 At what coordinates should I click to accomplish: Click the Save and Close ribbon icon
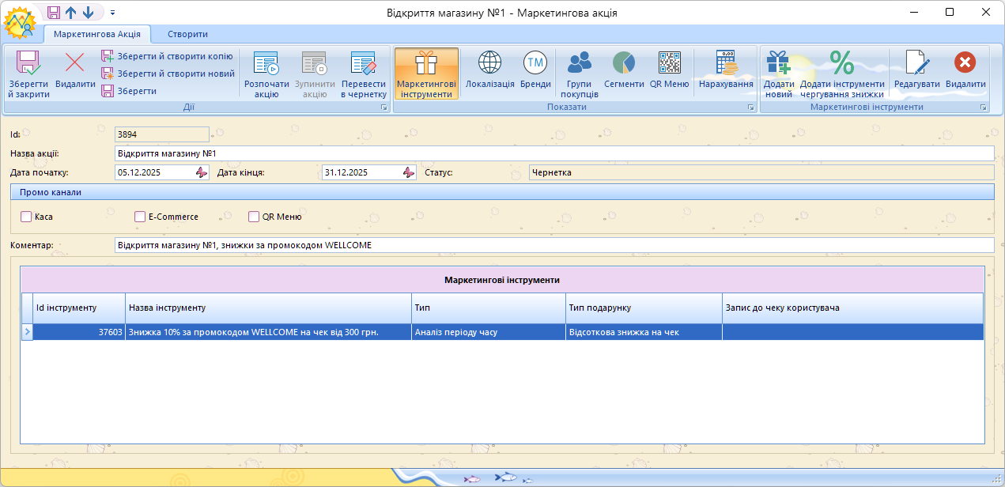[28, 63]
